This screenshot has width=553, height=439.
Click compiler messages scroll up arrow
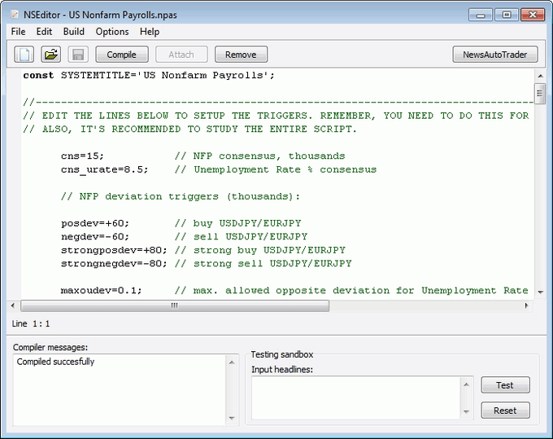coord(232,362)
